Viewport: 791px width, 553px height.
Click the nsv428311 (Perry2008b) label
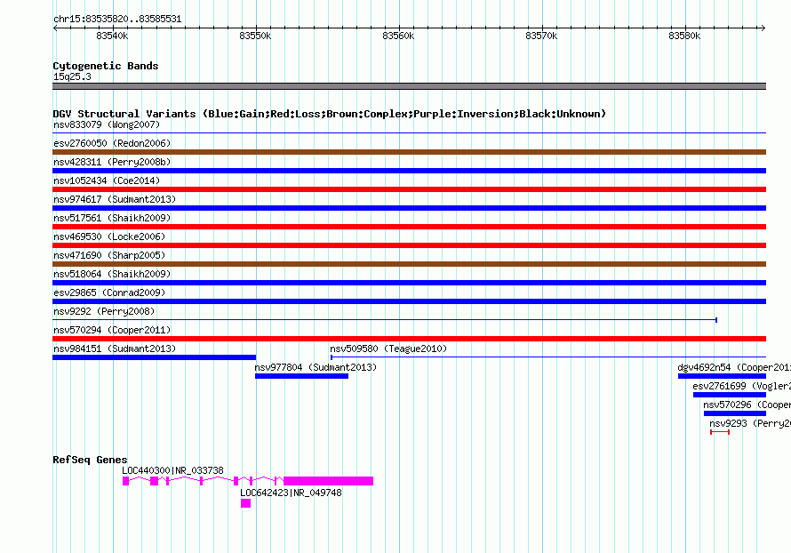pyautogui.click(x=112, y=162)
